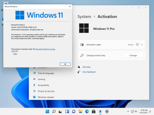Click the 'Windows 11 Pro' edition text
The height and width of the screenshot is (115, 154).
point(104,29)
